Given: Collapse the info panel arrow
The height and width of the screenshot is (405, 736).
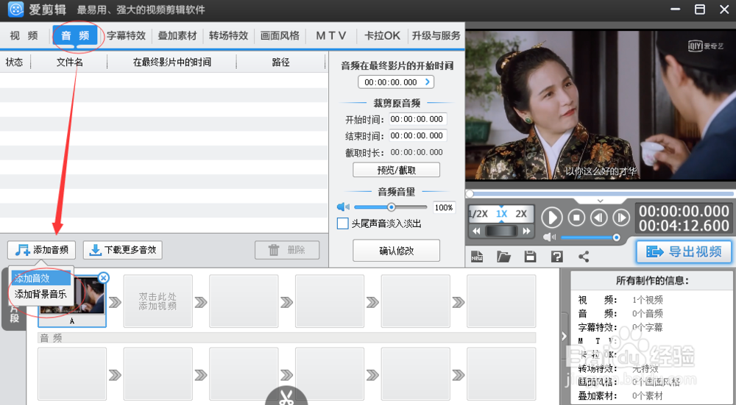Looking at the screenshot, I should (565, 336).
